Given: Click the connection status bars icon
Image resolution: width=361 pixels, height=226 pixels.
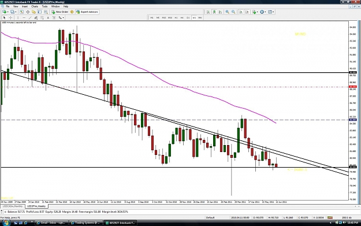Looking at the screenshot, I should 330,217.
